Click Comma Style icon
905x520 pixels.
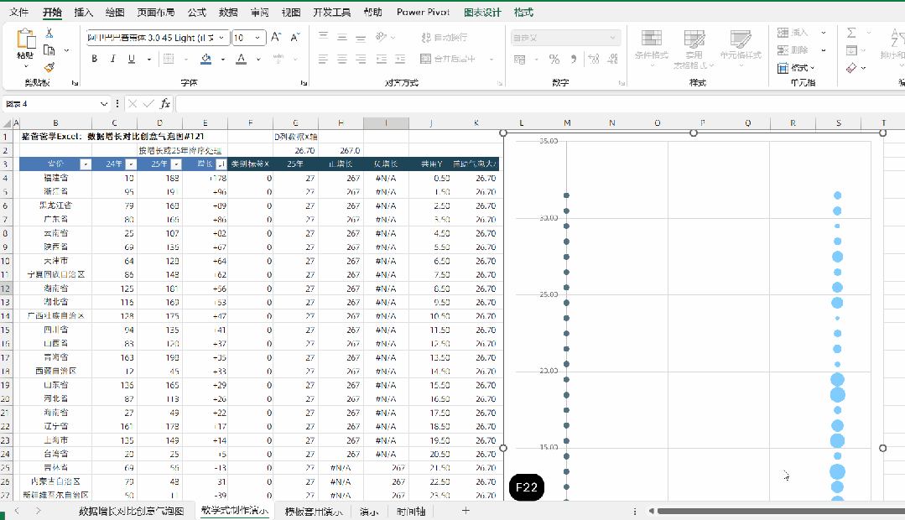tap(573, 59)
